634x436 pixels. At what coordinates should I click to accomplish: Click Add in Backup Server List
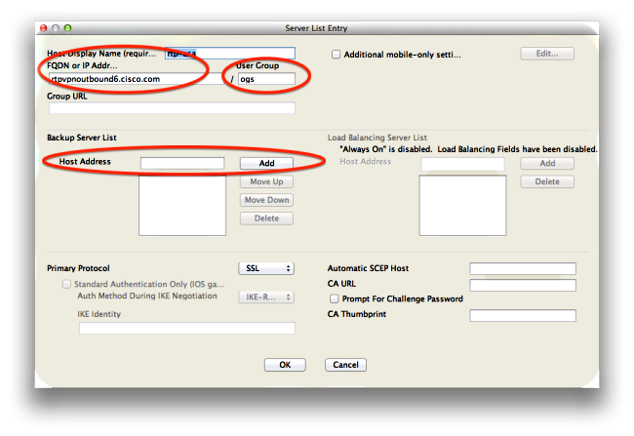pos(266,163)
